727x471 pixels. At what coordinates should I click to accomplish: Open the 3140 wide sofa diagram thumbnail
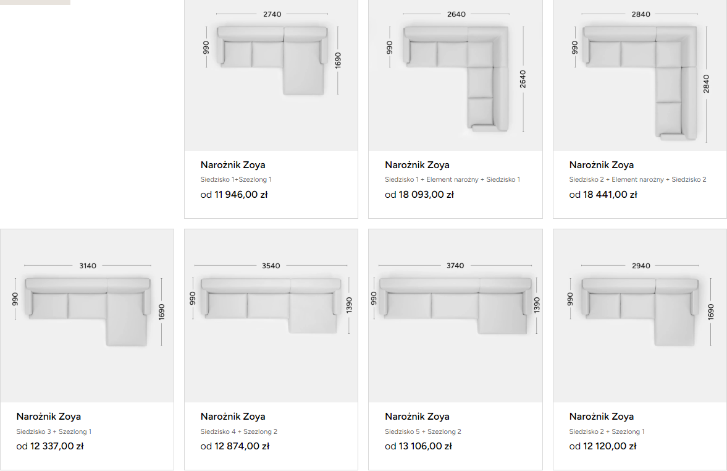(x=87, y=316)
